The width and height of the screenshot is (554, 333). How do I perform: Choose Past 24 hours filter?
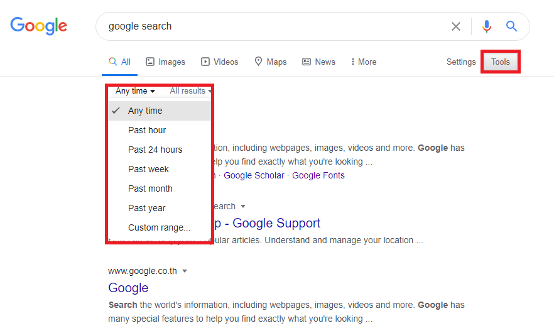[x=155, y=150]
